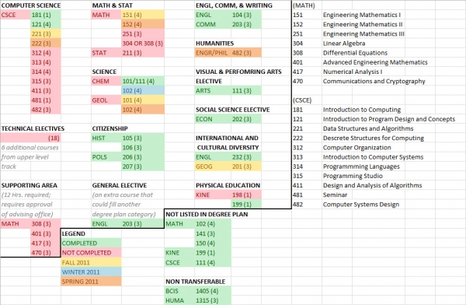Screen dimensions: 466x305
Task: Select the CSCE 181 (1) cell
Action: [x=46, y=15]
